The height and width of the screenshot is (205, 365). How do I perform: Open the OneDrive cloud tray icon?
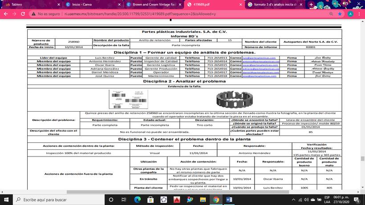point(313,200)
